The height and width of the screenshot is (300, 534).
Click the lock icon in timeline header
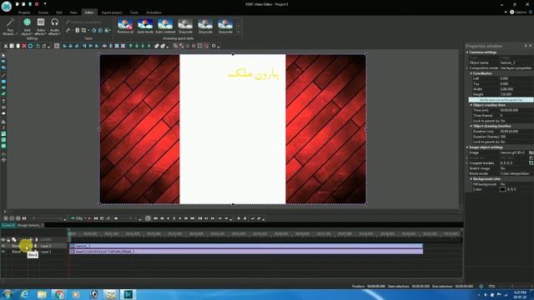[8, 239]
